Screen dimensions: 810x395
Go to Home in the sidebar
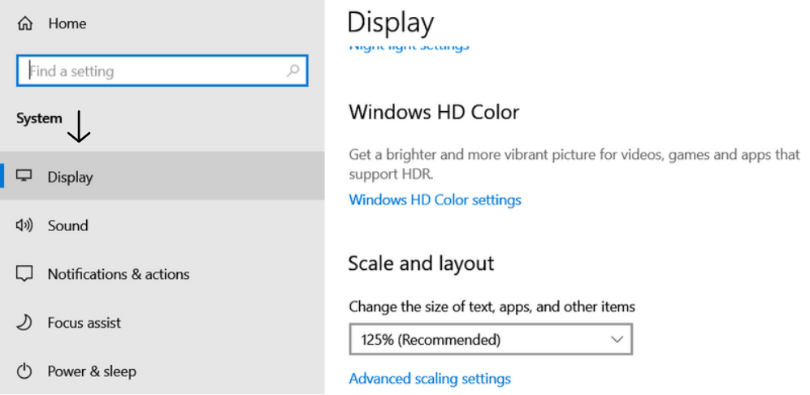click(x=67, y=24)
